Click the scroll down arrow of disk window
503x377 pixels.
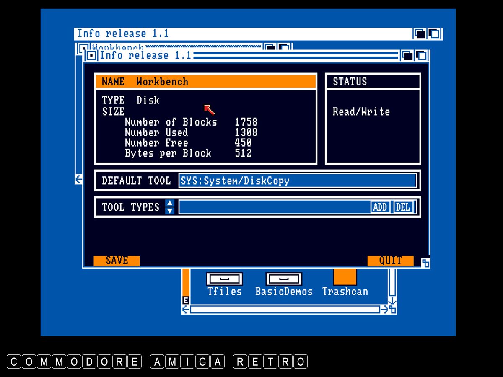[392, 301]
